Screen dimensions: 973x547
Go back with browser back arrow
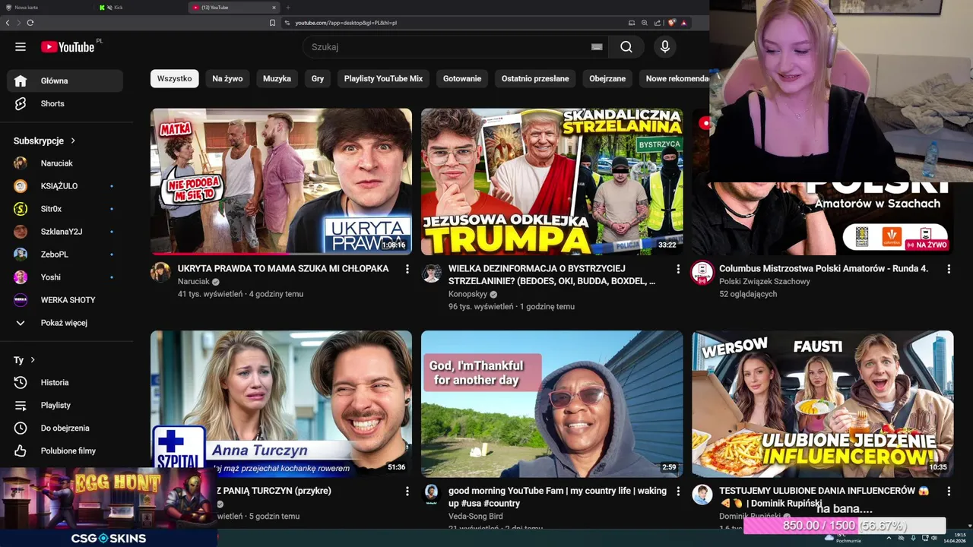(x=8, y=23)
